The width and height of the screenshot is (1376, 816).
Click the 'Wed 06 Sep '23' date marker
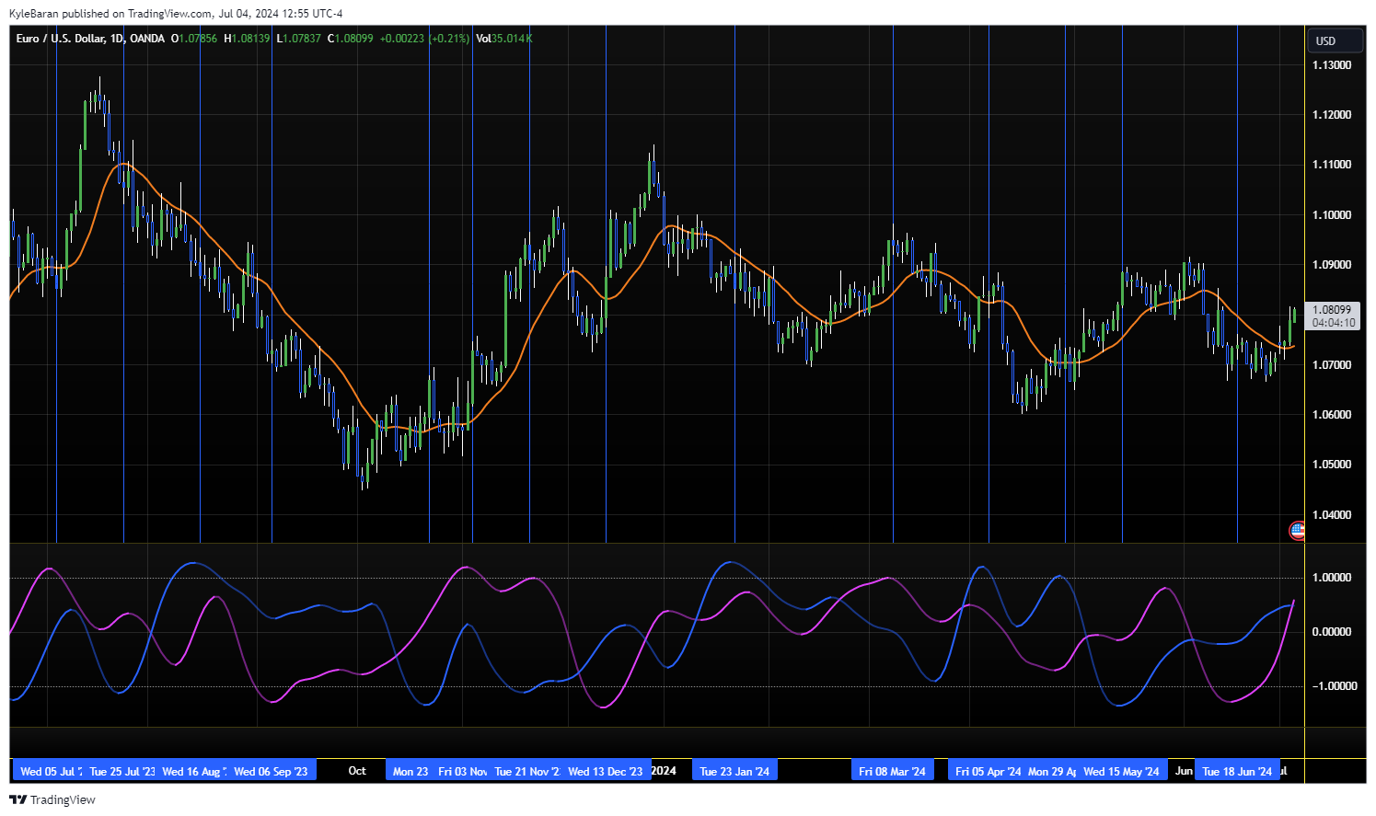pos(271,771)
